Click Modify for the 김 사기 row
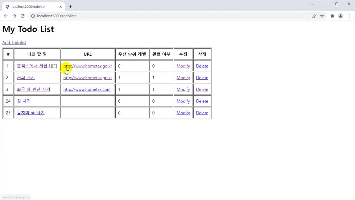Viewport: 355px width, 200px height. 183,101
